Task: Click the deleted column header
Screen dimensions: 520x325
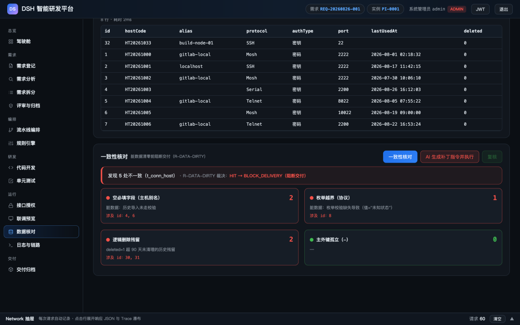Action: click(x=473, y=31)
